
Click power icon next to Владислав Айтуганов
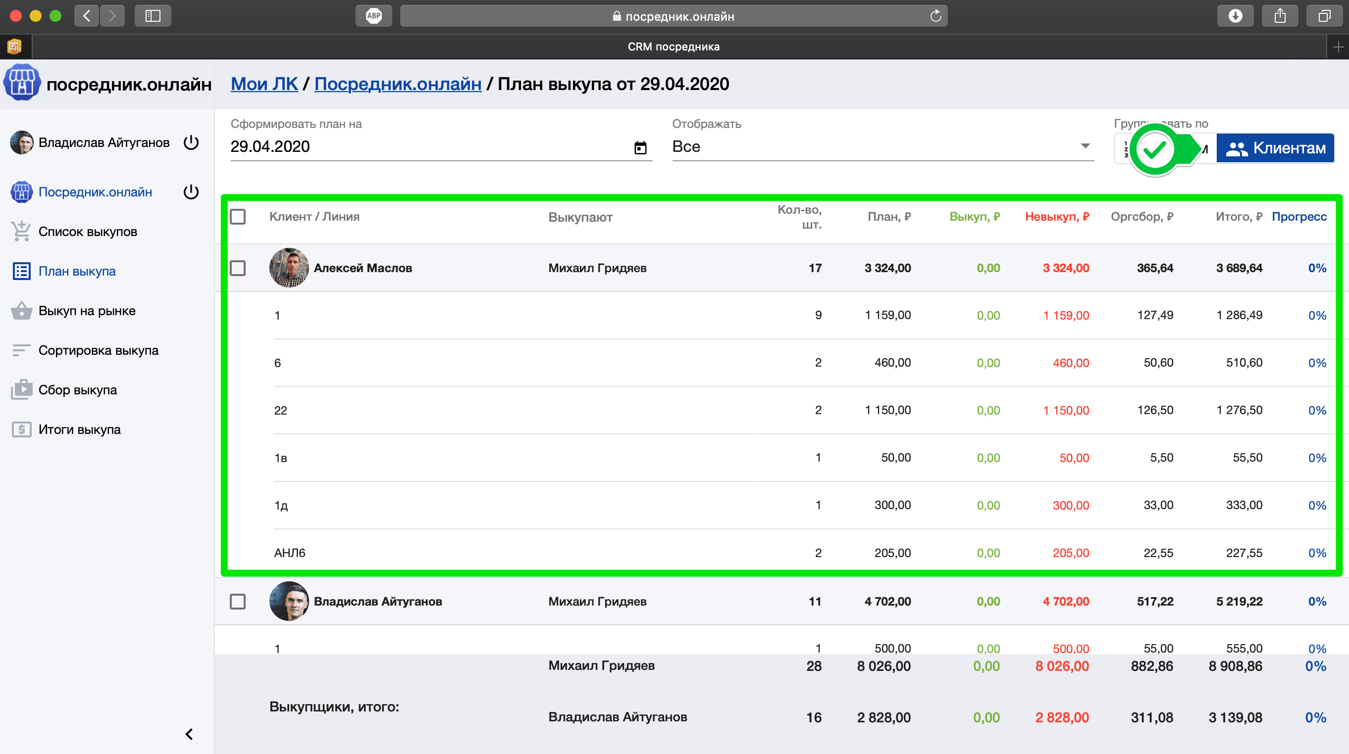[x=191, y=142]
